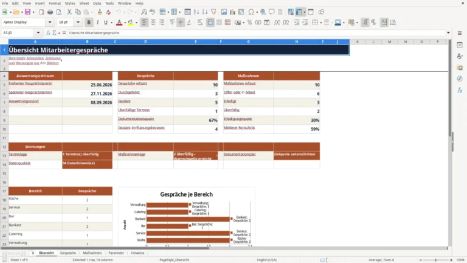Screen dimensions: 467x263
Task: Toggle Wrap Text
Action: pos(200,23)
